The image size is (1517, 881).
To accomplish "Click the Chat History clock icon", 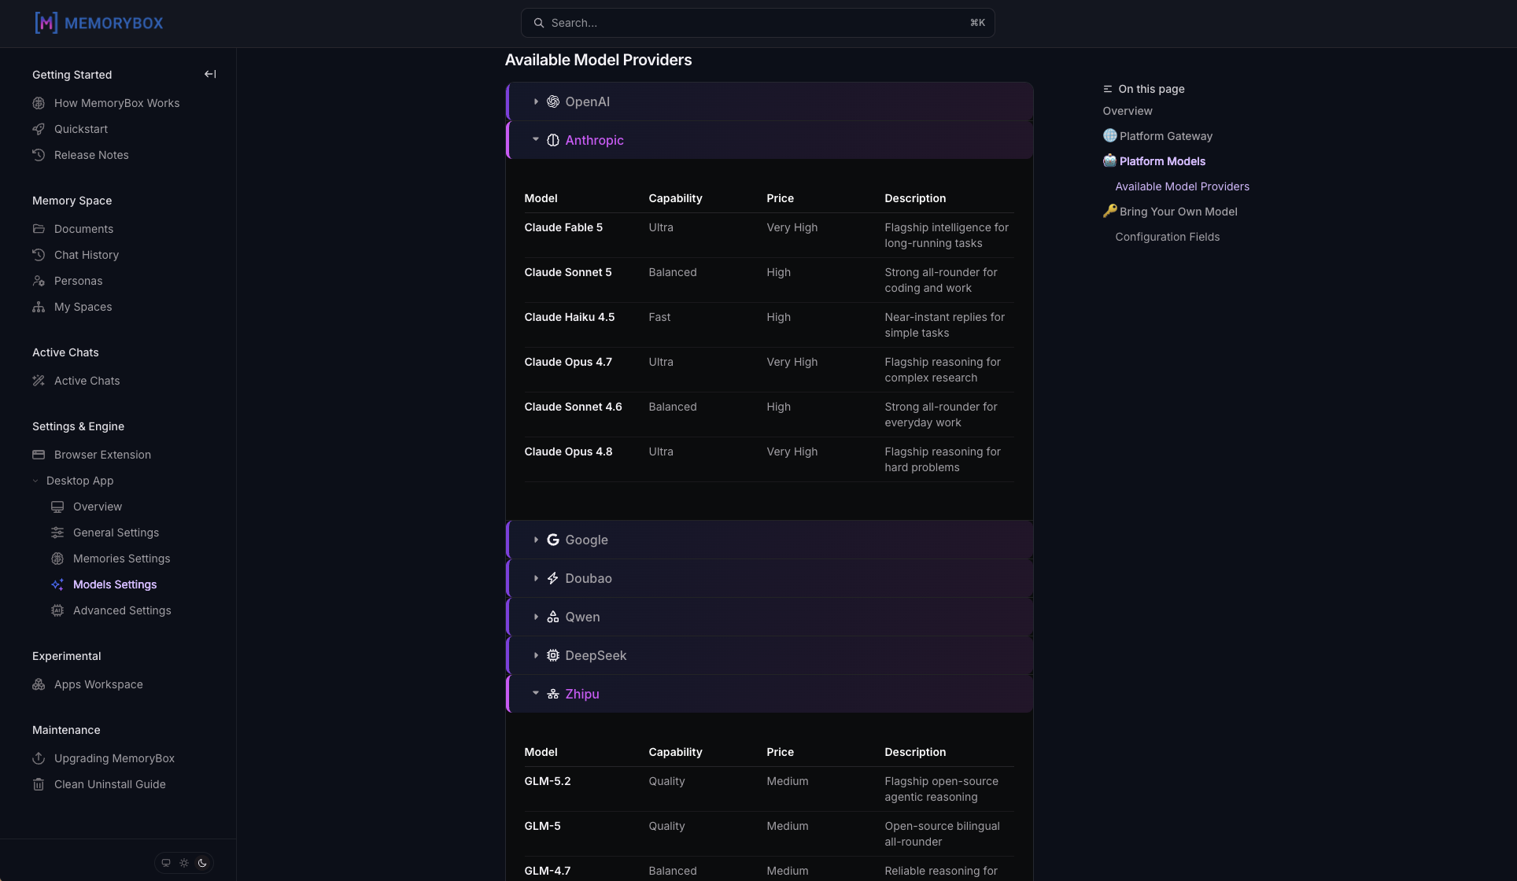I will [x=39, y=255].
